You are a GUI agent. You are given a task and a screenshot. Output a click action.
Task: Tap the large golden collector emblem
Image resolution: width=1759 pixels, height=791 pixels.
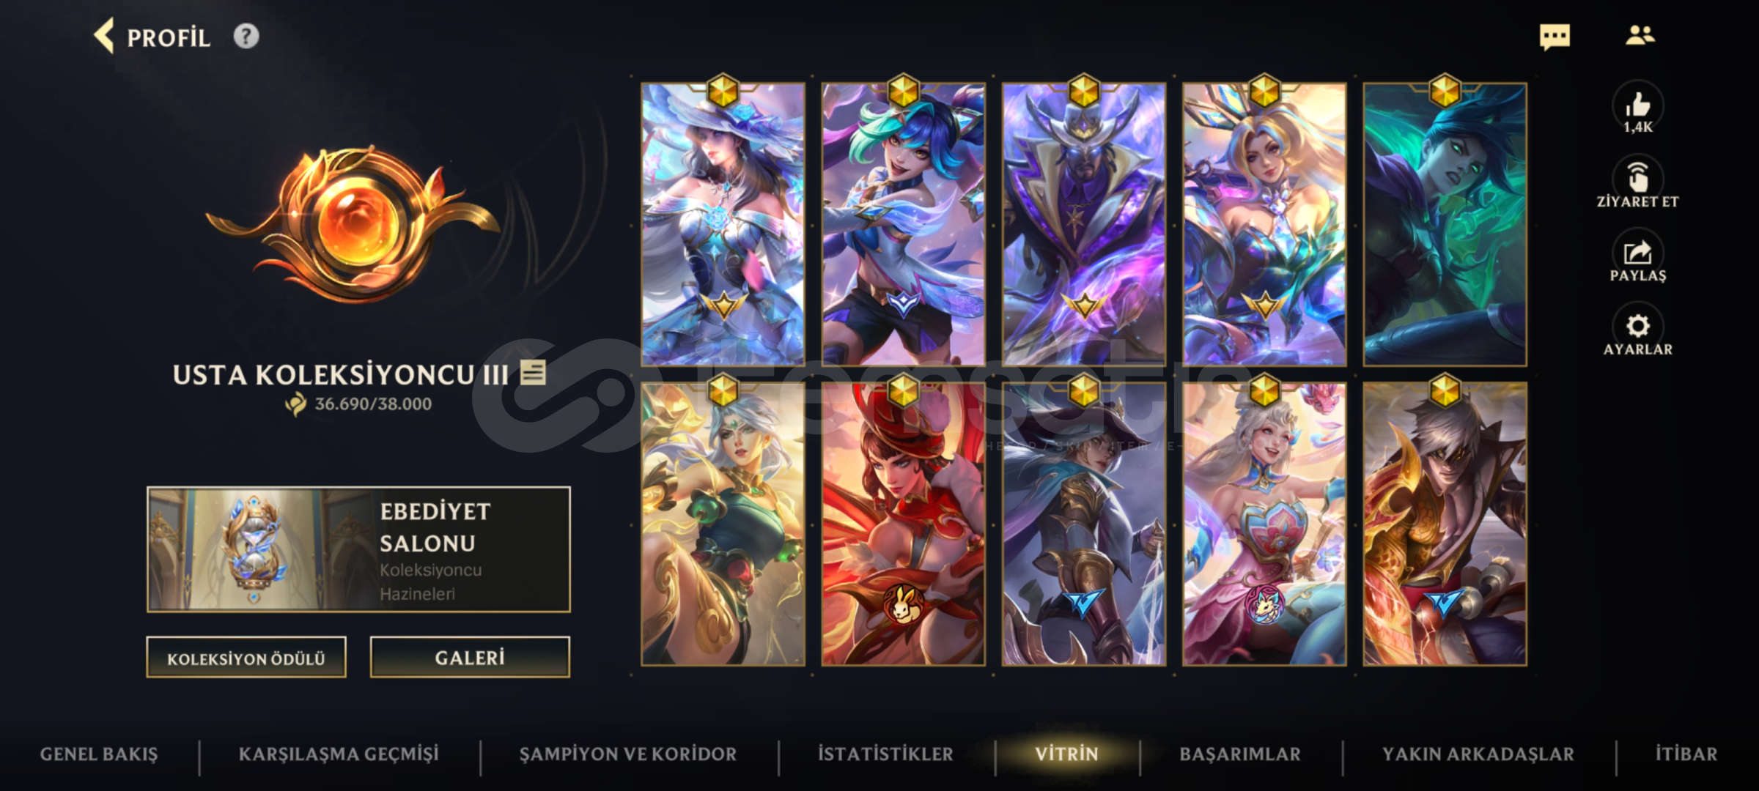pyautogui.click(x=352, y=223)
